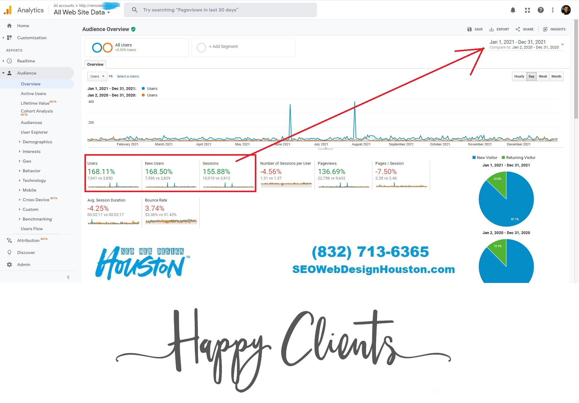Click the Help question mark icon
The image size is (579, 403).
pos(541,10)
